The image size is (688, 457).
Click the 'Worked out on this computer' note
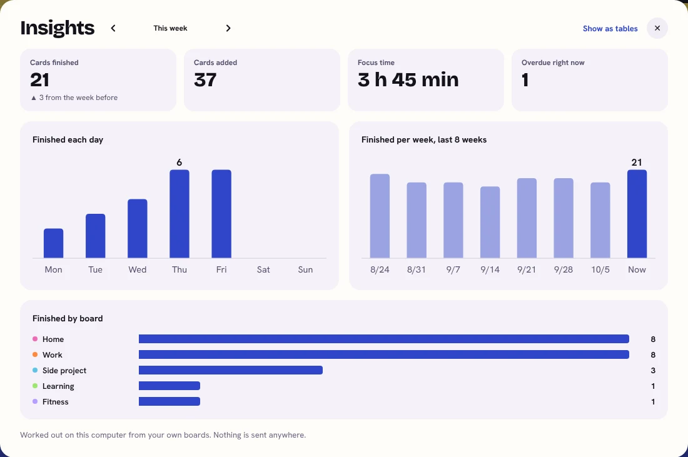(163, 435)
